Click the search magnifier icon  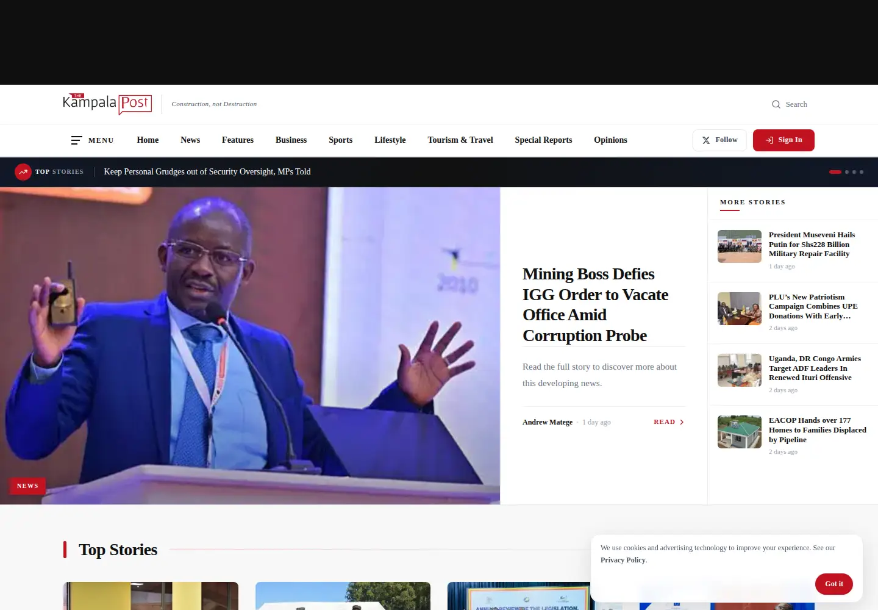pyautogui.click(x=776, y=104)
